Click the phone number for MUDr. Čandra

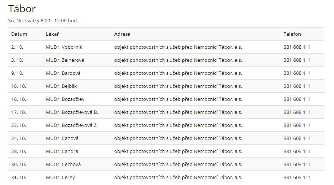pos(297,151)
